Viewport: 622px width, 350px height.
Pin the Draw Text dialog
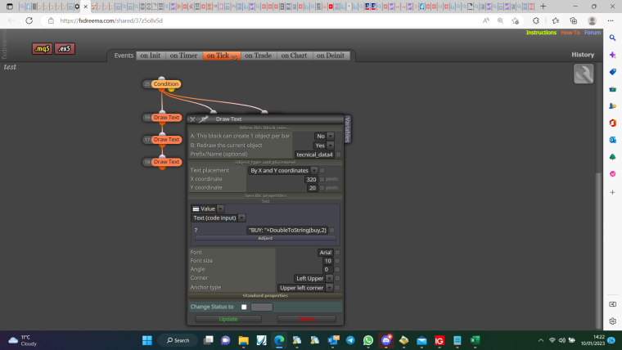coord(204,119)
